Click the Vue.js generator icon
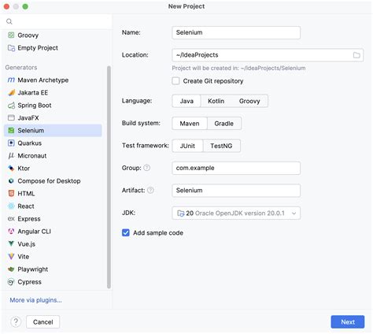 (11, 243)
